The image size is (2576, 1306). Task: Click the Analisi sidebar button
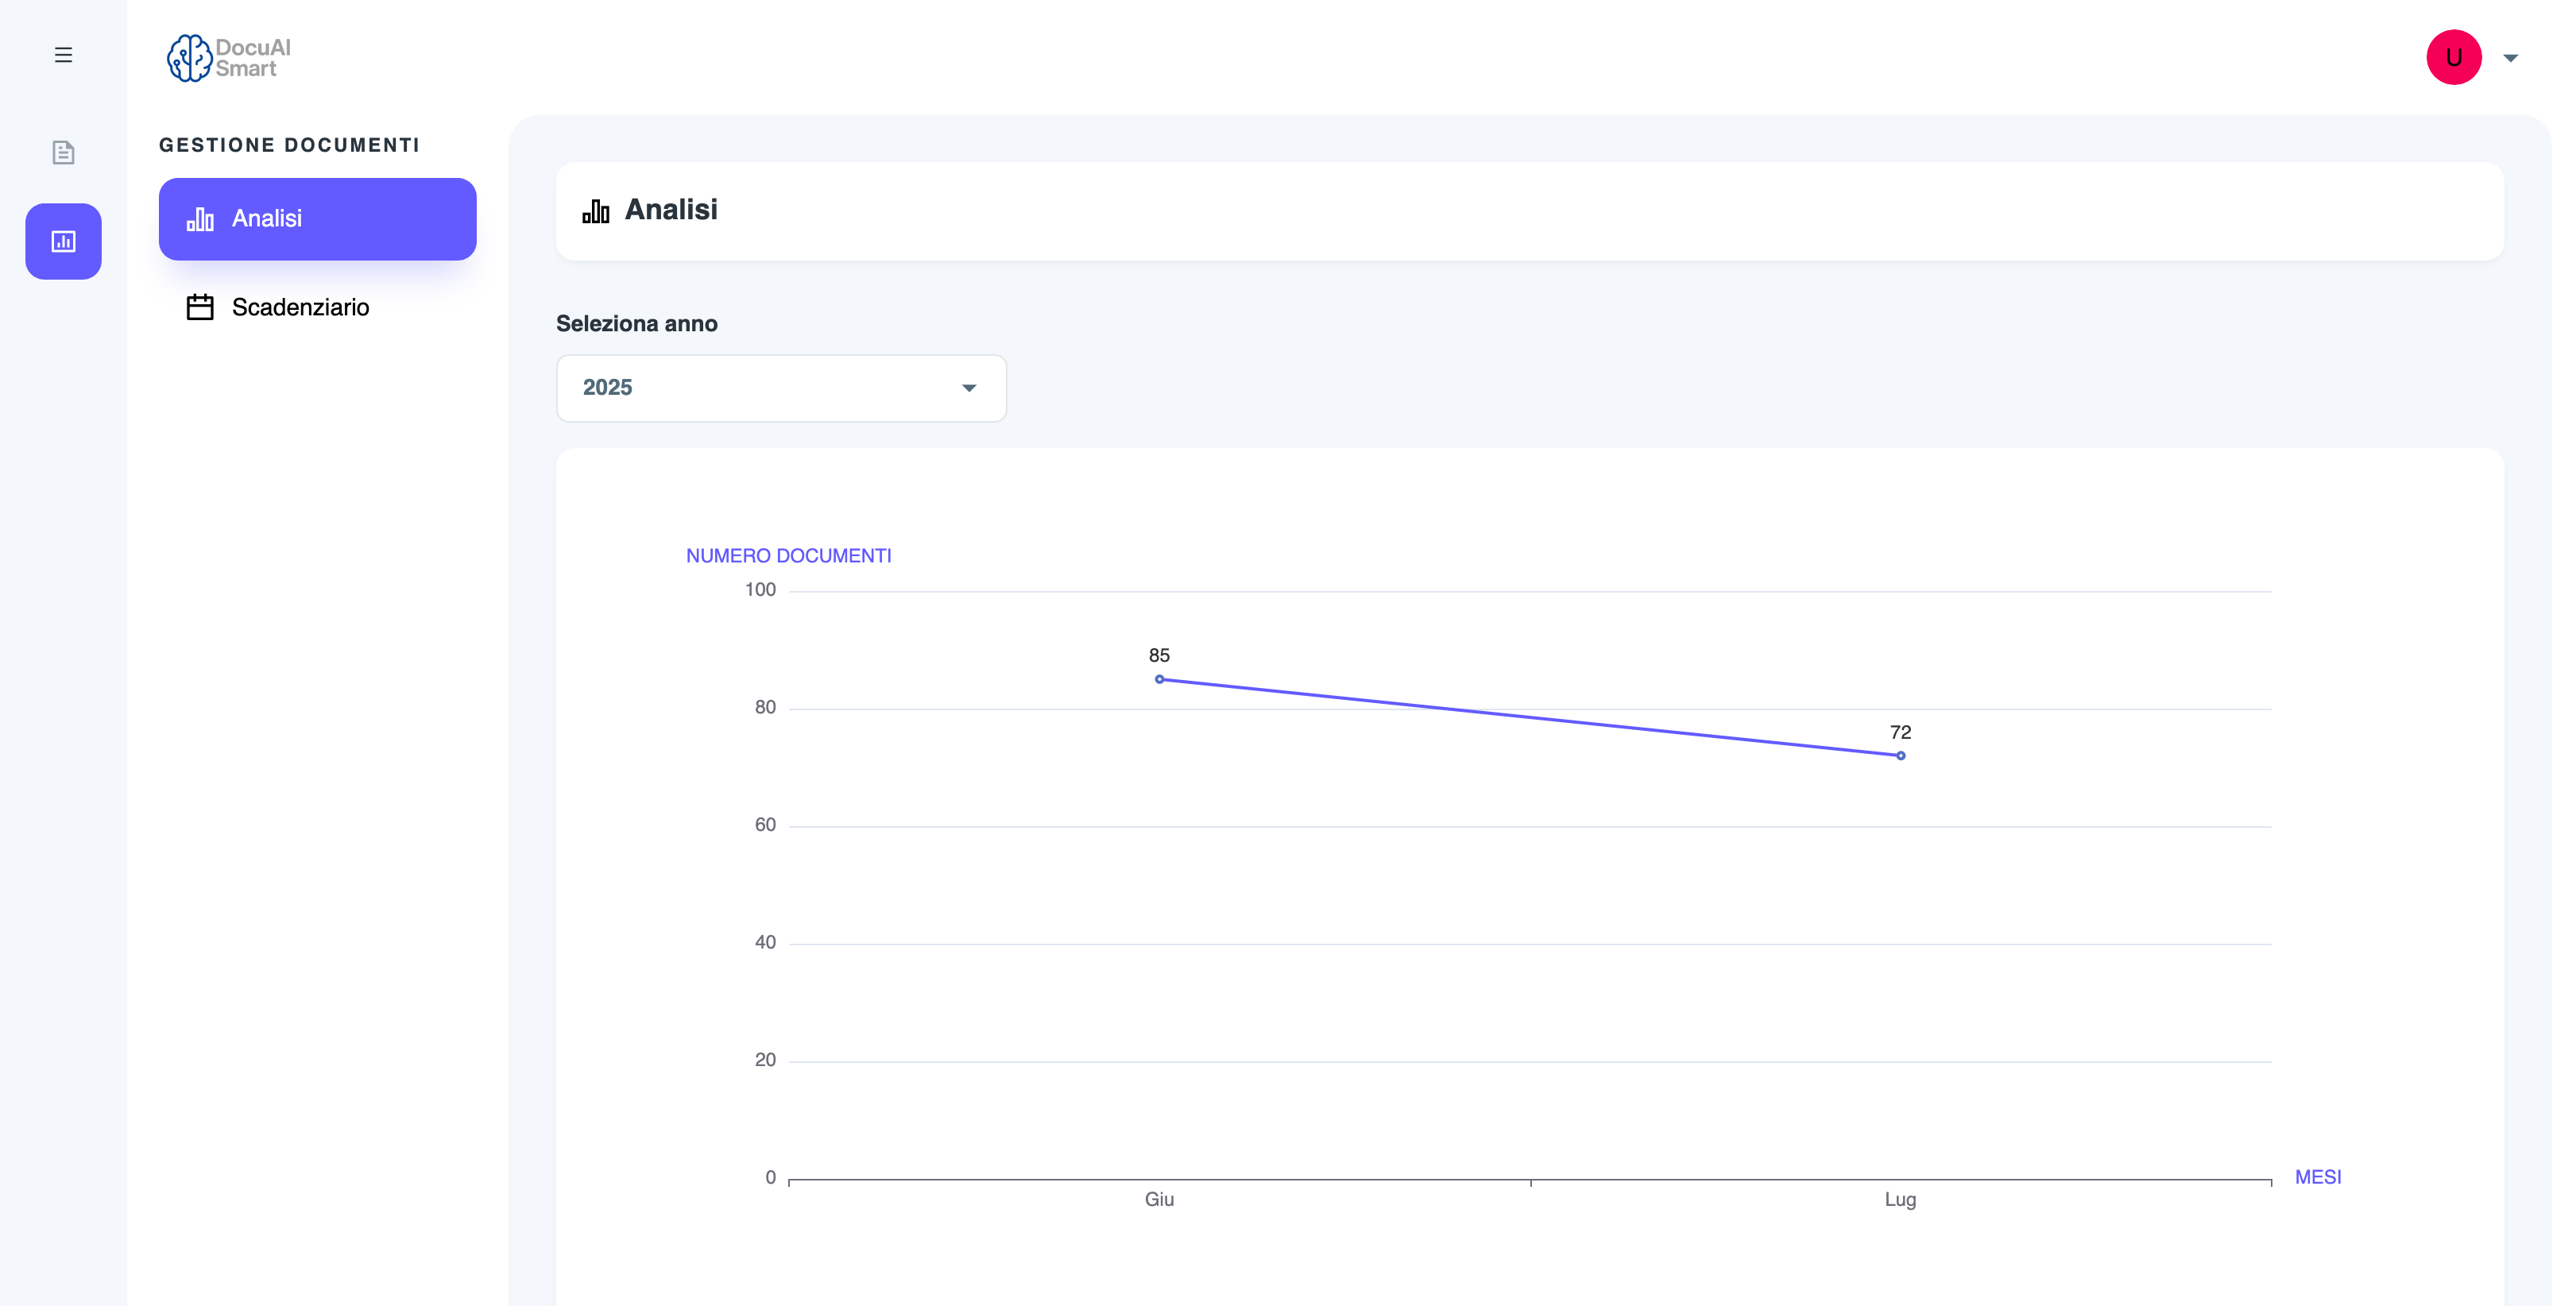click(317, 218)
